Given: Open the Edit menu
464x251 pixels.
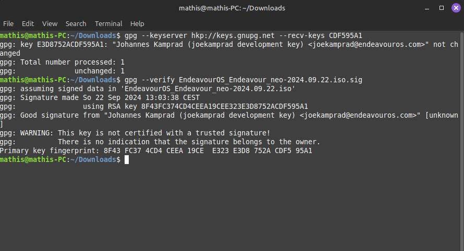Looking at the screenshot, I should (28, 23).
